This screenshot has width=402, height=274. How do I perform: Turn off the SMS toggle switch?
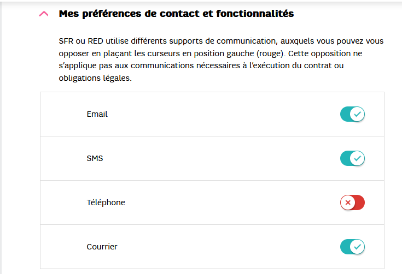pyautogui.click(x=352, y=158)
